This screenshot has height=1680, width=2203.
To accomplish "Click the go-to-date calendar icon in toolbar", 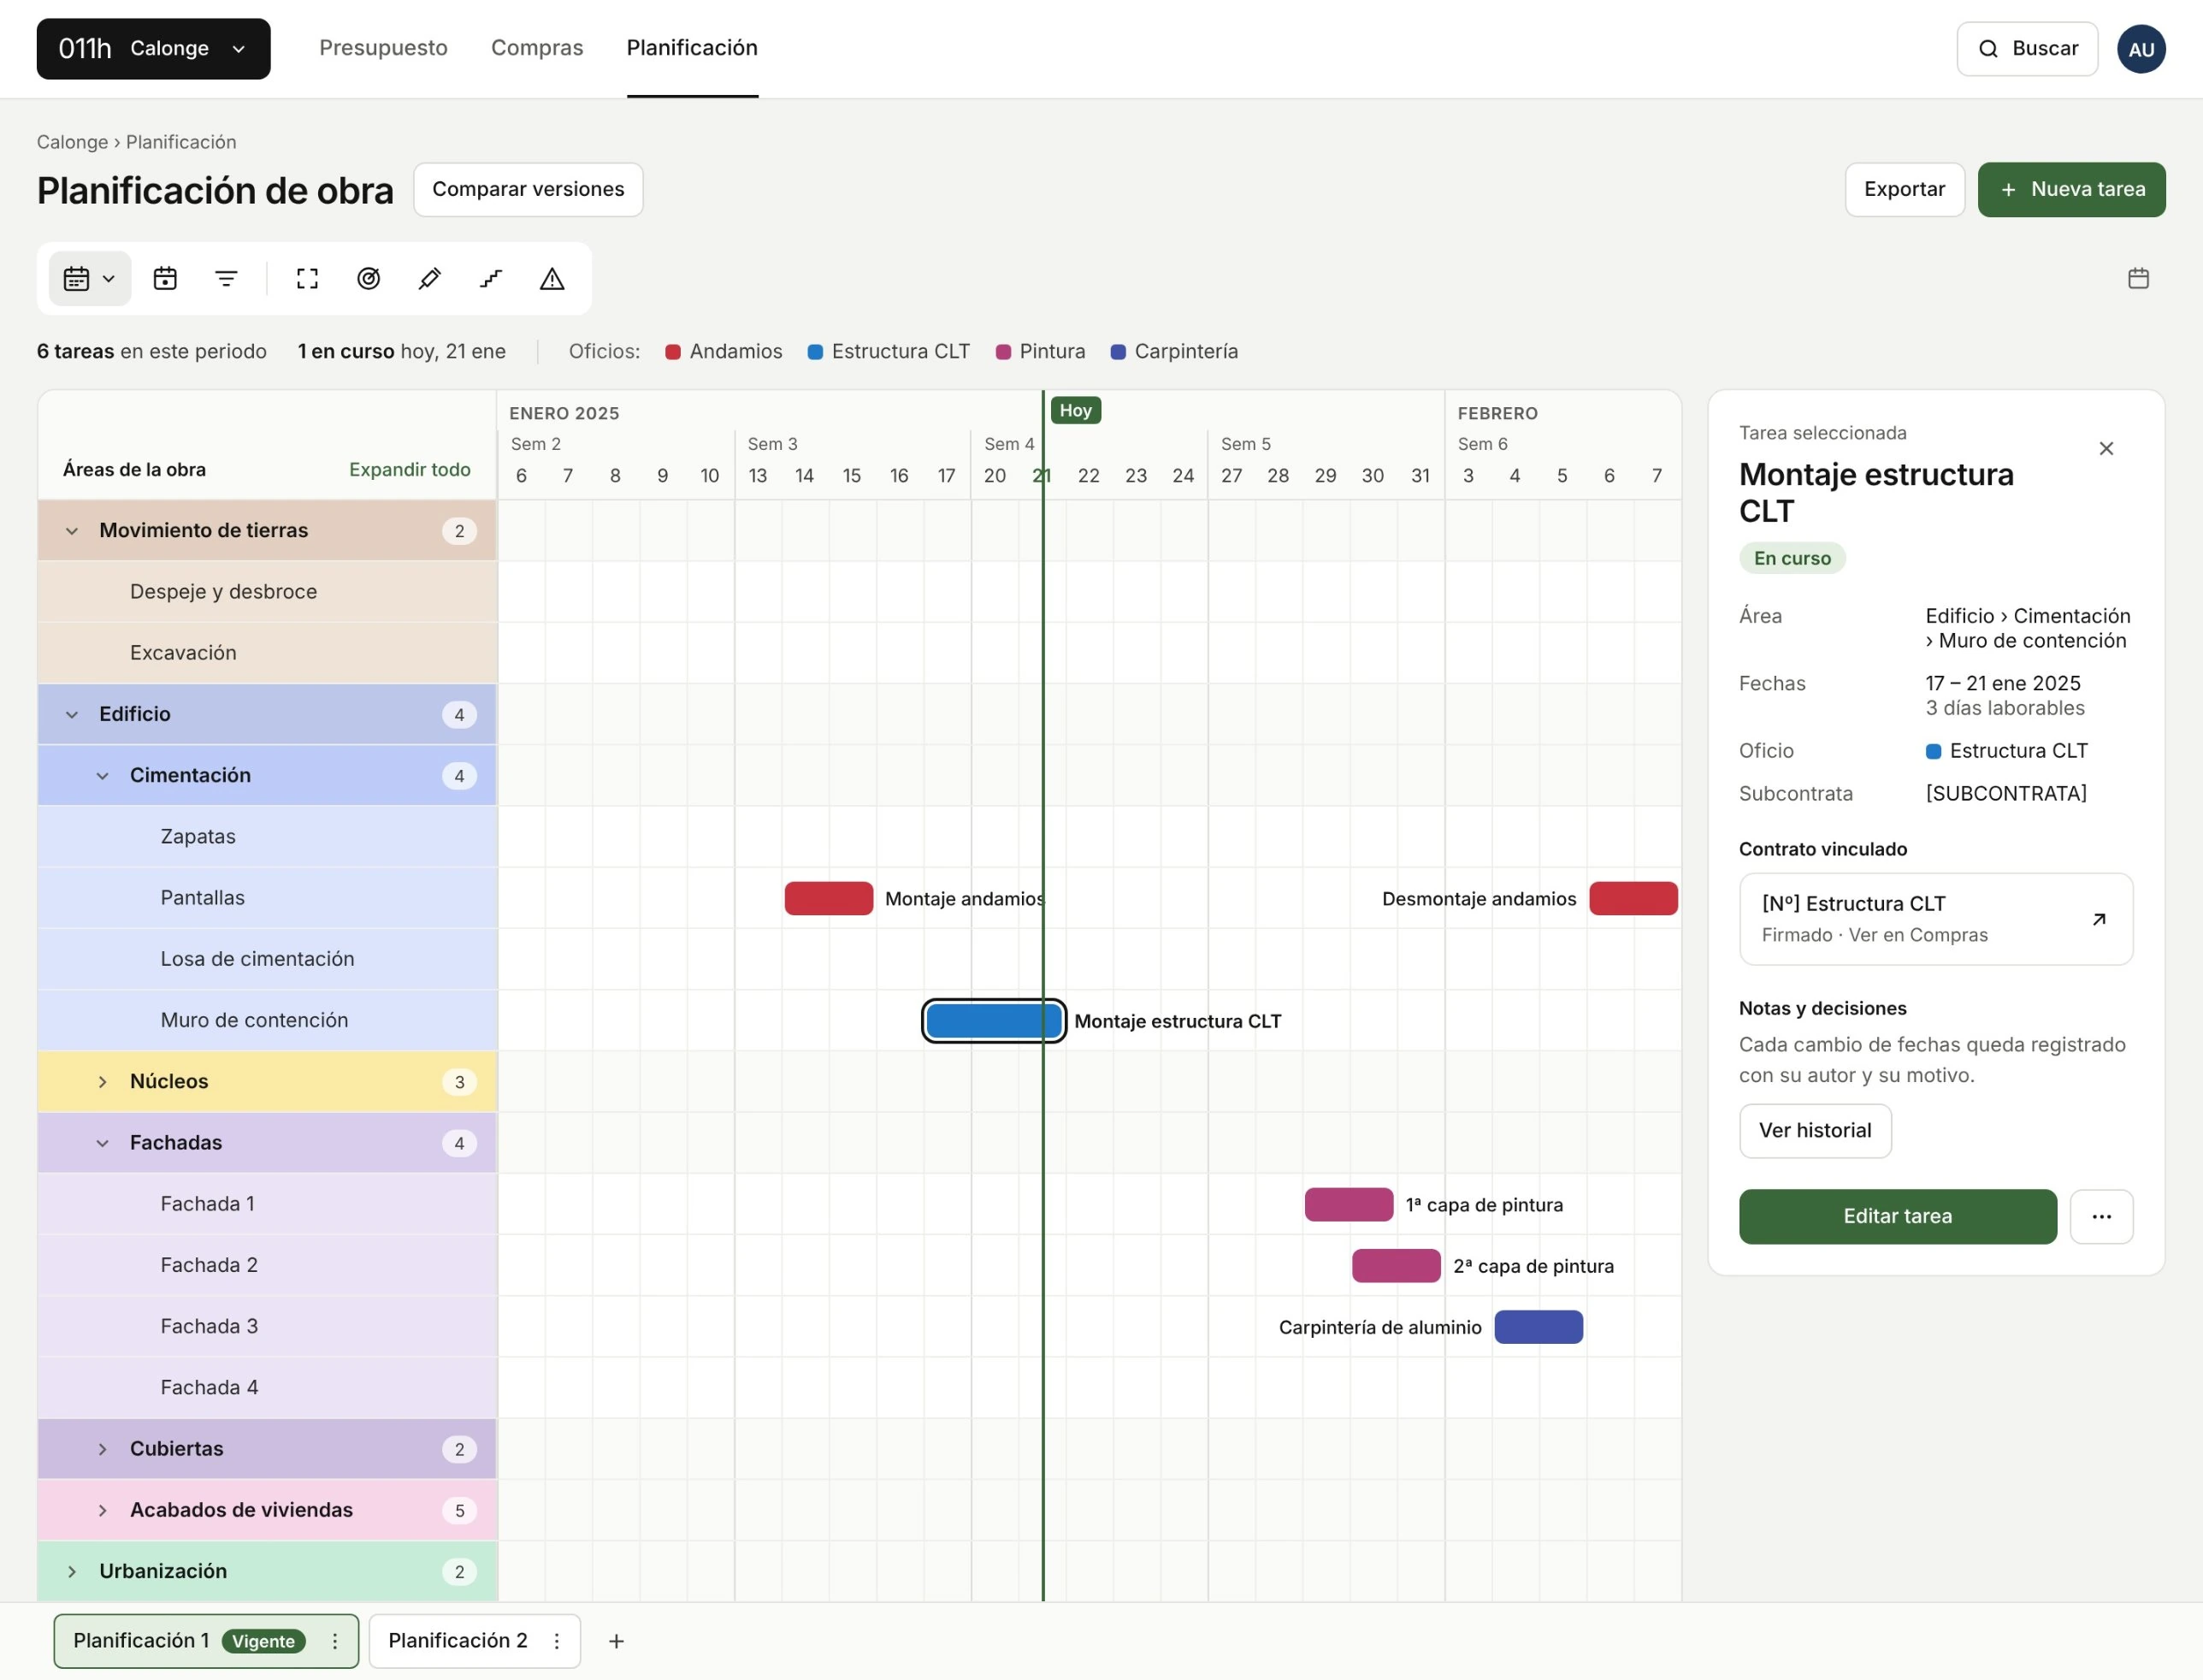I will point(165,279).
